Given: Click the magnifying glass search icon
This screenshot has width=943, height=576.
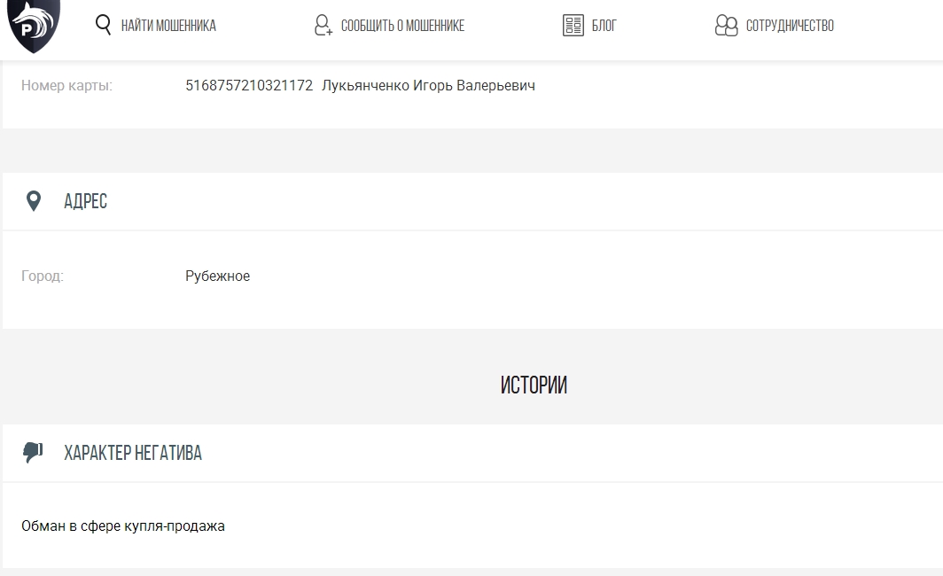Looking at the screenshot, I should click(103, 25).
